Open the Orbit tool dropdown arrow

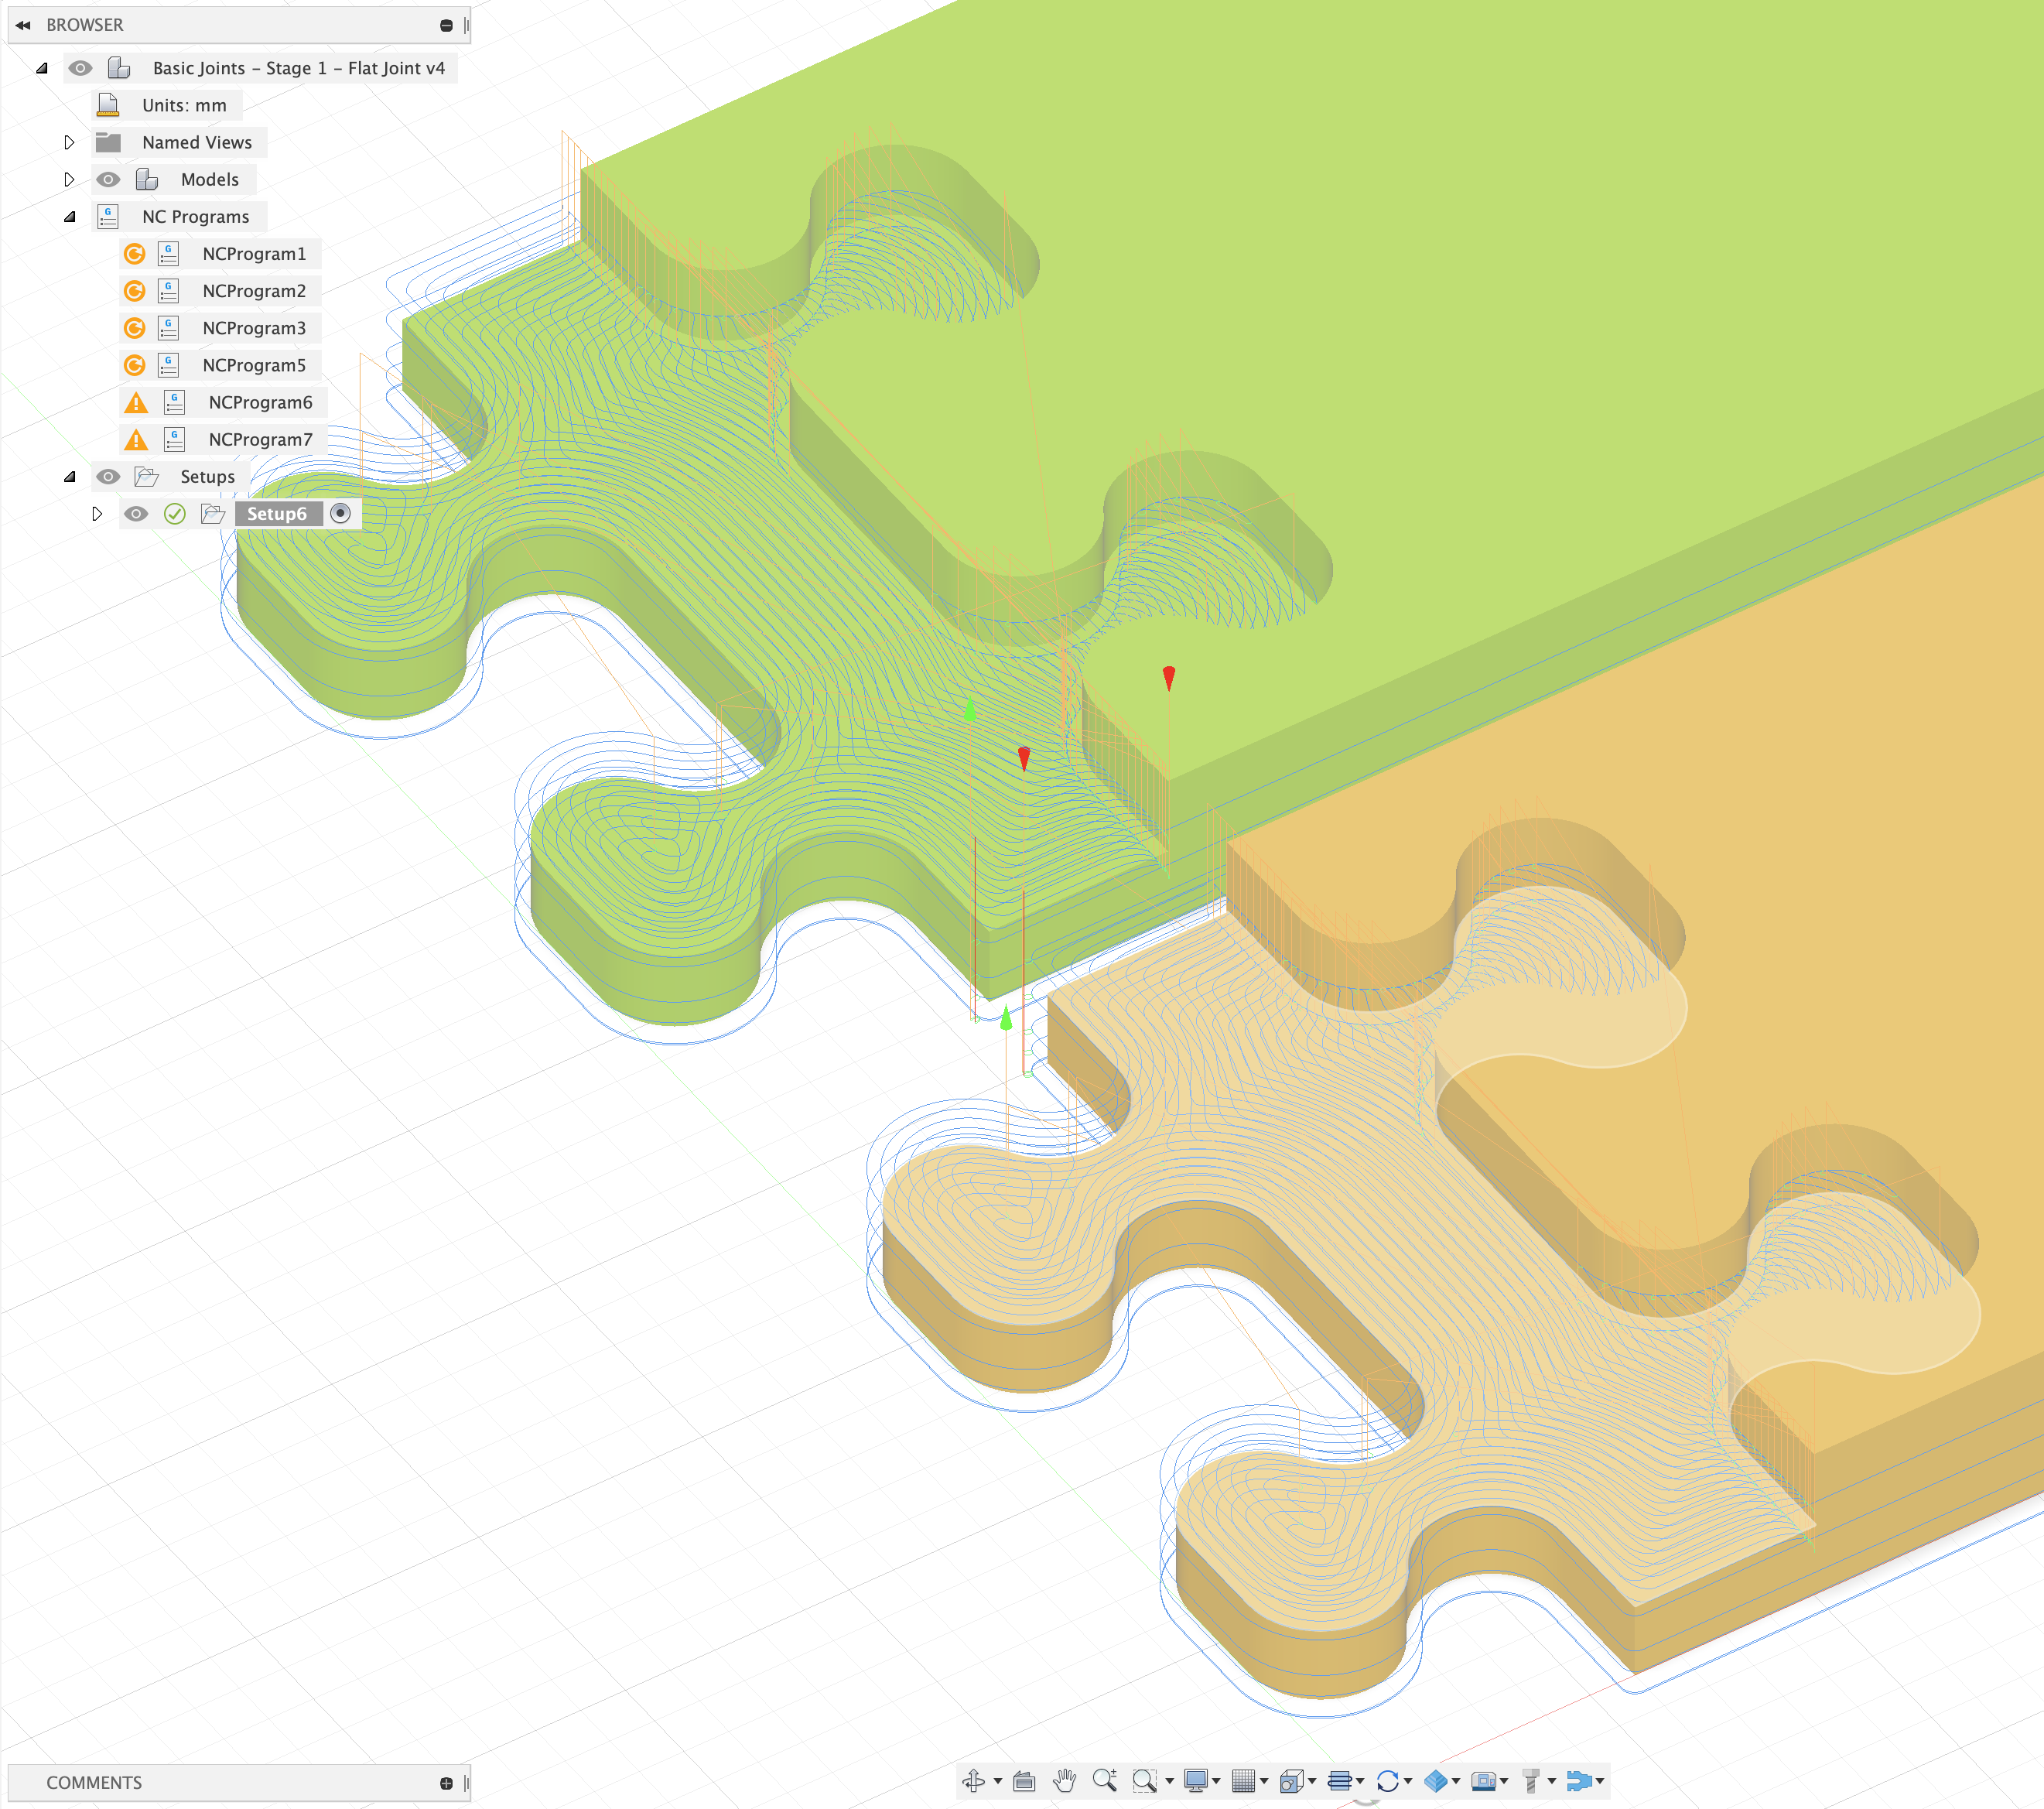998,1781
